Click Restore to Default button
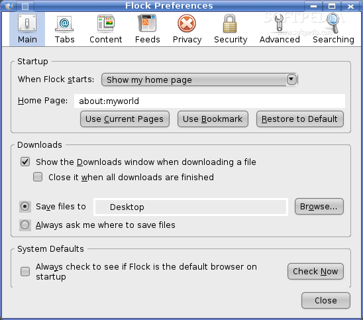Image resolution: width=363 pixels, height=320 pixels. 300,119
